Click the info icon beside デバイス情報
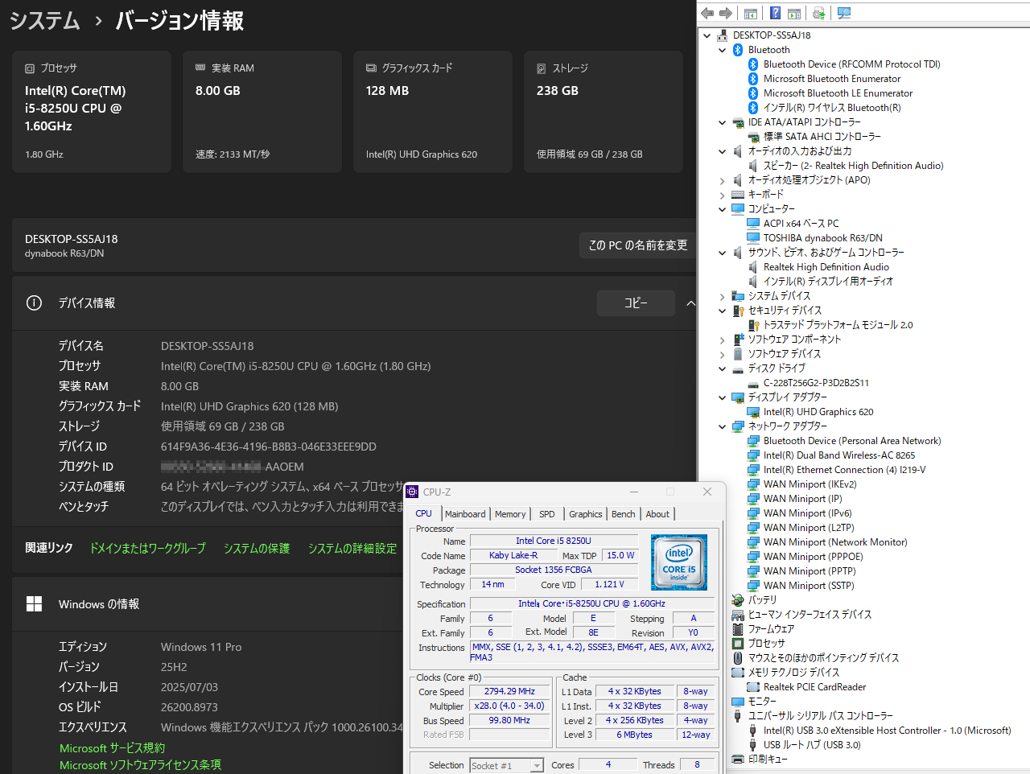This screenshot has width=1030, height=774. tap(34, 303)
